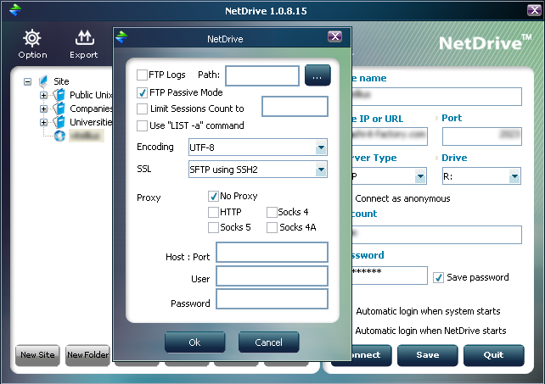The width and height of the screenshot is (545, 384).
Task: Click the proxy Host : Port field
Action: 272,252
